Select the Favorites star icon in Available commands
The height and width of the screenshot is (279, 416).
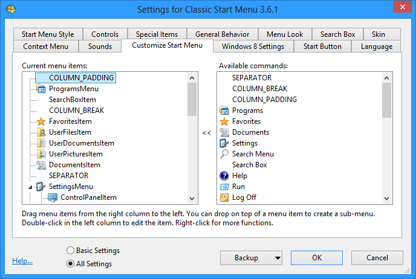tap(224, 121)
